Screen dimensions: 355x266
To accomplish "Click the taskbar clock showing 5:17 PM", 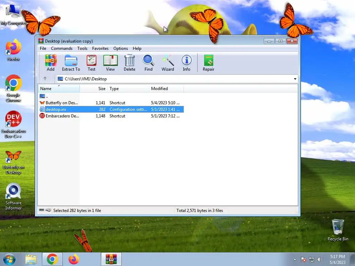I will [x=338, y=259].
